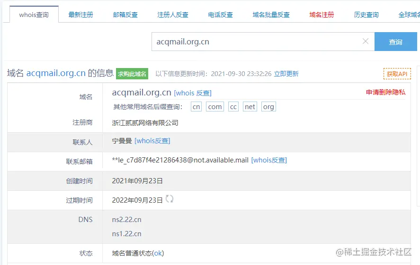Click [whois反查] beside contact email
This screenshot has width=420, height=265.
coord(269,160)
